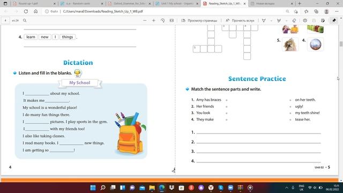Screen dimensions: 343x193
Task: Click the zoom magnifier in address bar
Action: pyautogui.click(x=287, y=11)
